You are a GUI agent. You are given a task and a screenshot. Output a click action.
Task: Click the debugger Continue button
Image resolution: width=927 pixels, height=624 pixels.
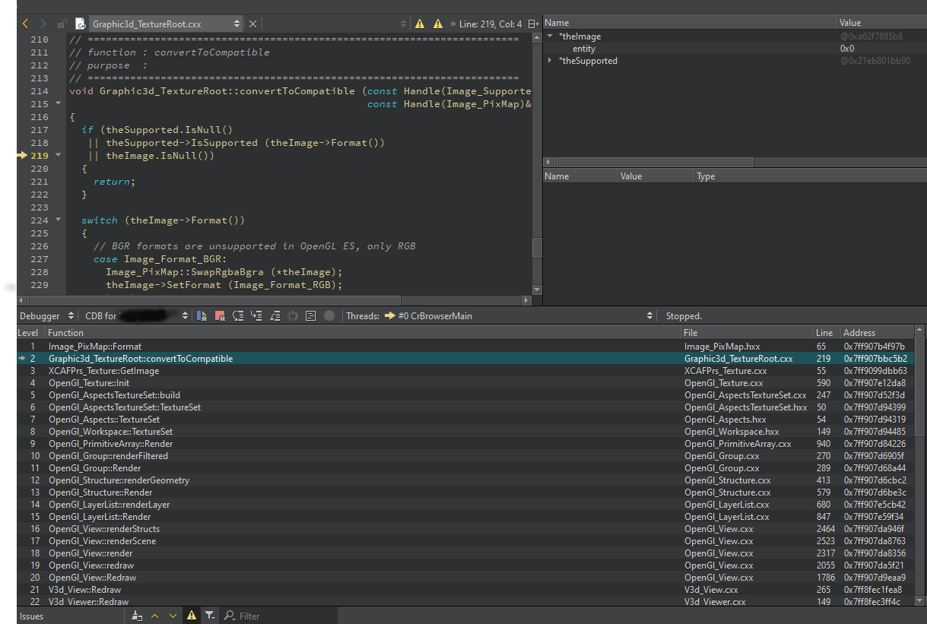pos(202,315)
